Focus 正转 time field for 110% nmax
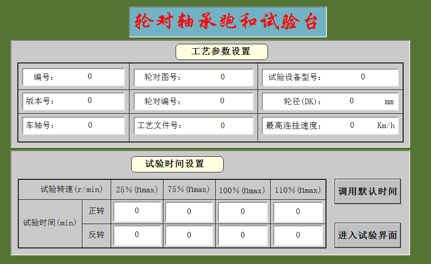 coord(298,212)
